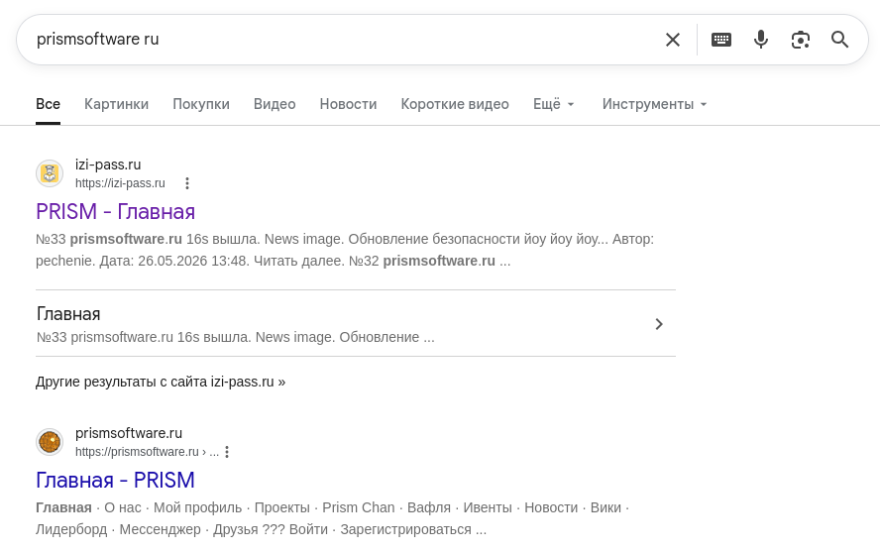Image resolution: width=880 pixels, height=552 pixels.
Task: Click snippet text starting №33 prismsoftware.ru 16s вышла. News image. Обновление безопасности
Action: tap(345, 250)
